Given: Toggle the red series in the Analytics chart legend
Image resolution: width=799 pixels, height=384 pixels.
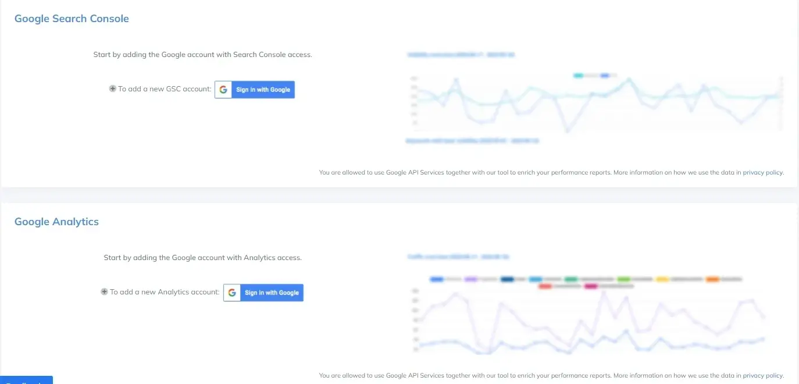Looking at the screenshot, I should [x=545, y=285].
